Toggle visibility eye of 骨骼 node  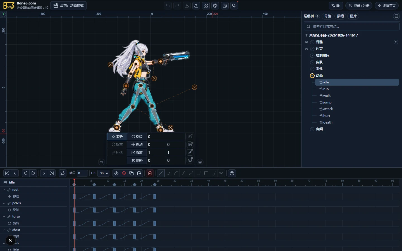[307, 42]
